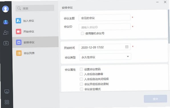
Task: Click the orange 会议列表 list icon
Action: pos(19,53)
